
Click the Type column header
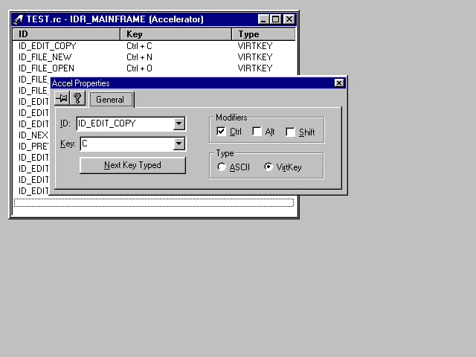[263, 34]
